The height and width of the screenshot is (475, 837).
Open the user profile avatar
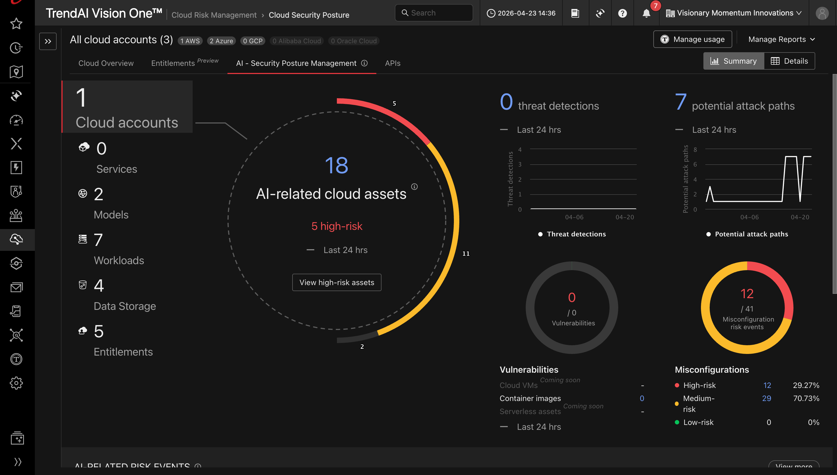pyautogui.click(x=822, y=13)
